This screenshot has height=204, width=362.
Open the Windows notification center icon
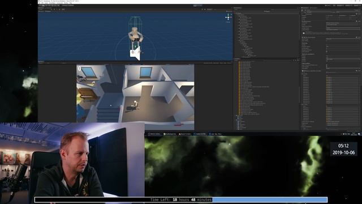359,134
